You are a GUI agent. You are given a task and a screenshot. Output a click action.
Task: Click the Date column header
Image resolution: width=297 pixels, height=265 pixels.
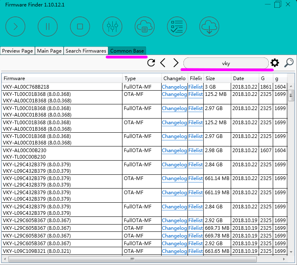(245, 78)
